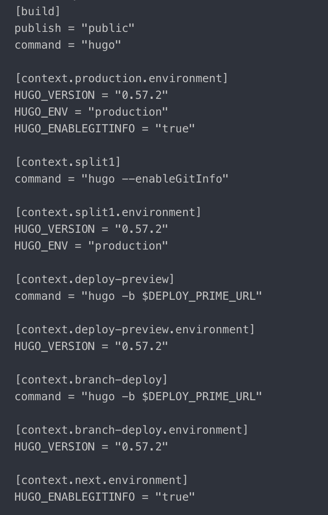The height and width of the screenshot is (515, 328).
Task: Click the hugo --enableGitInfo command line
Action: point(121,179)
